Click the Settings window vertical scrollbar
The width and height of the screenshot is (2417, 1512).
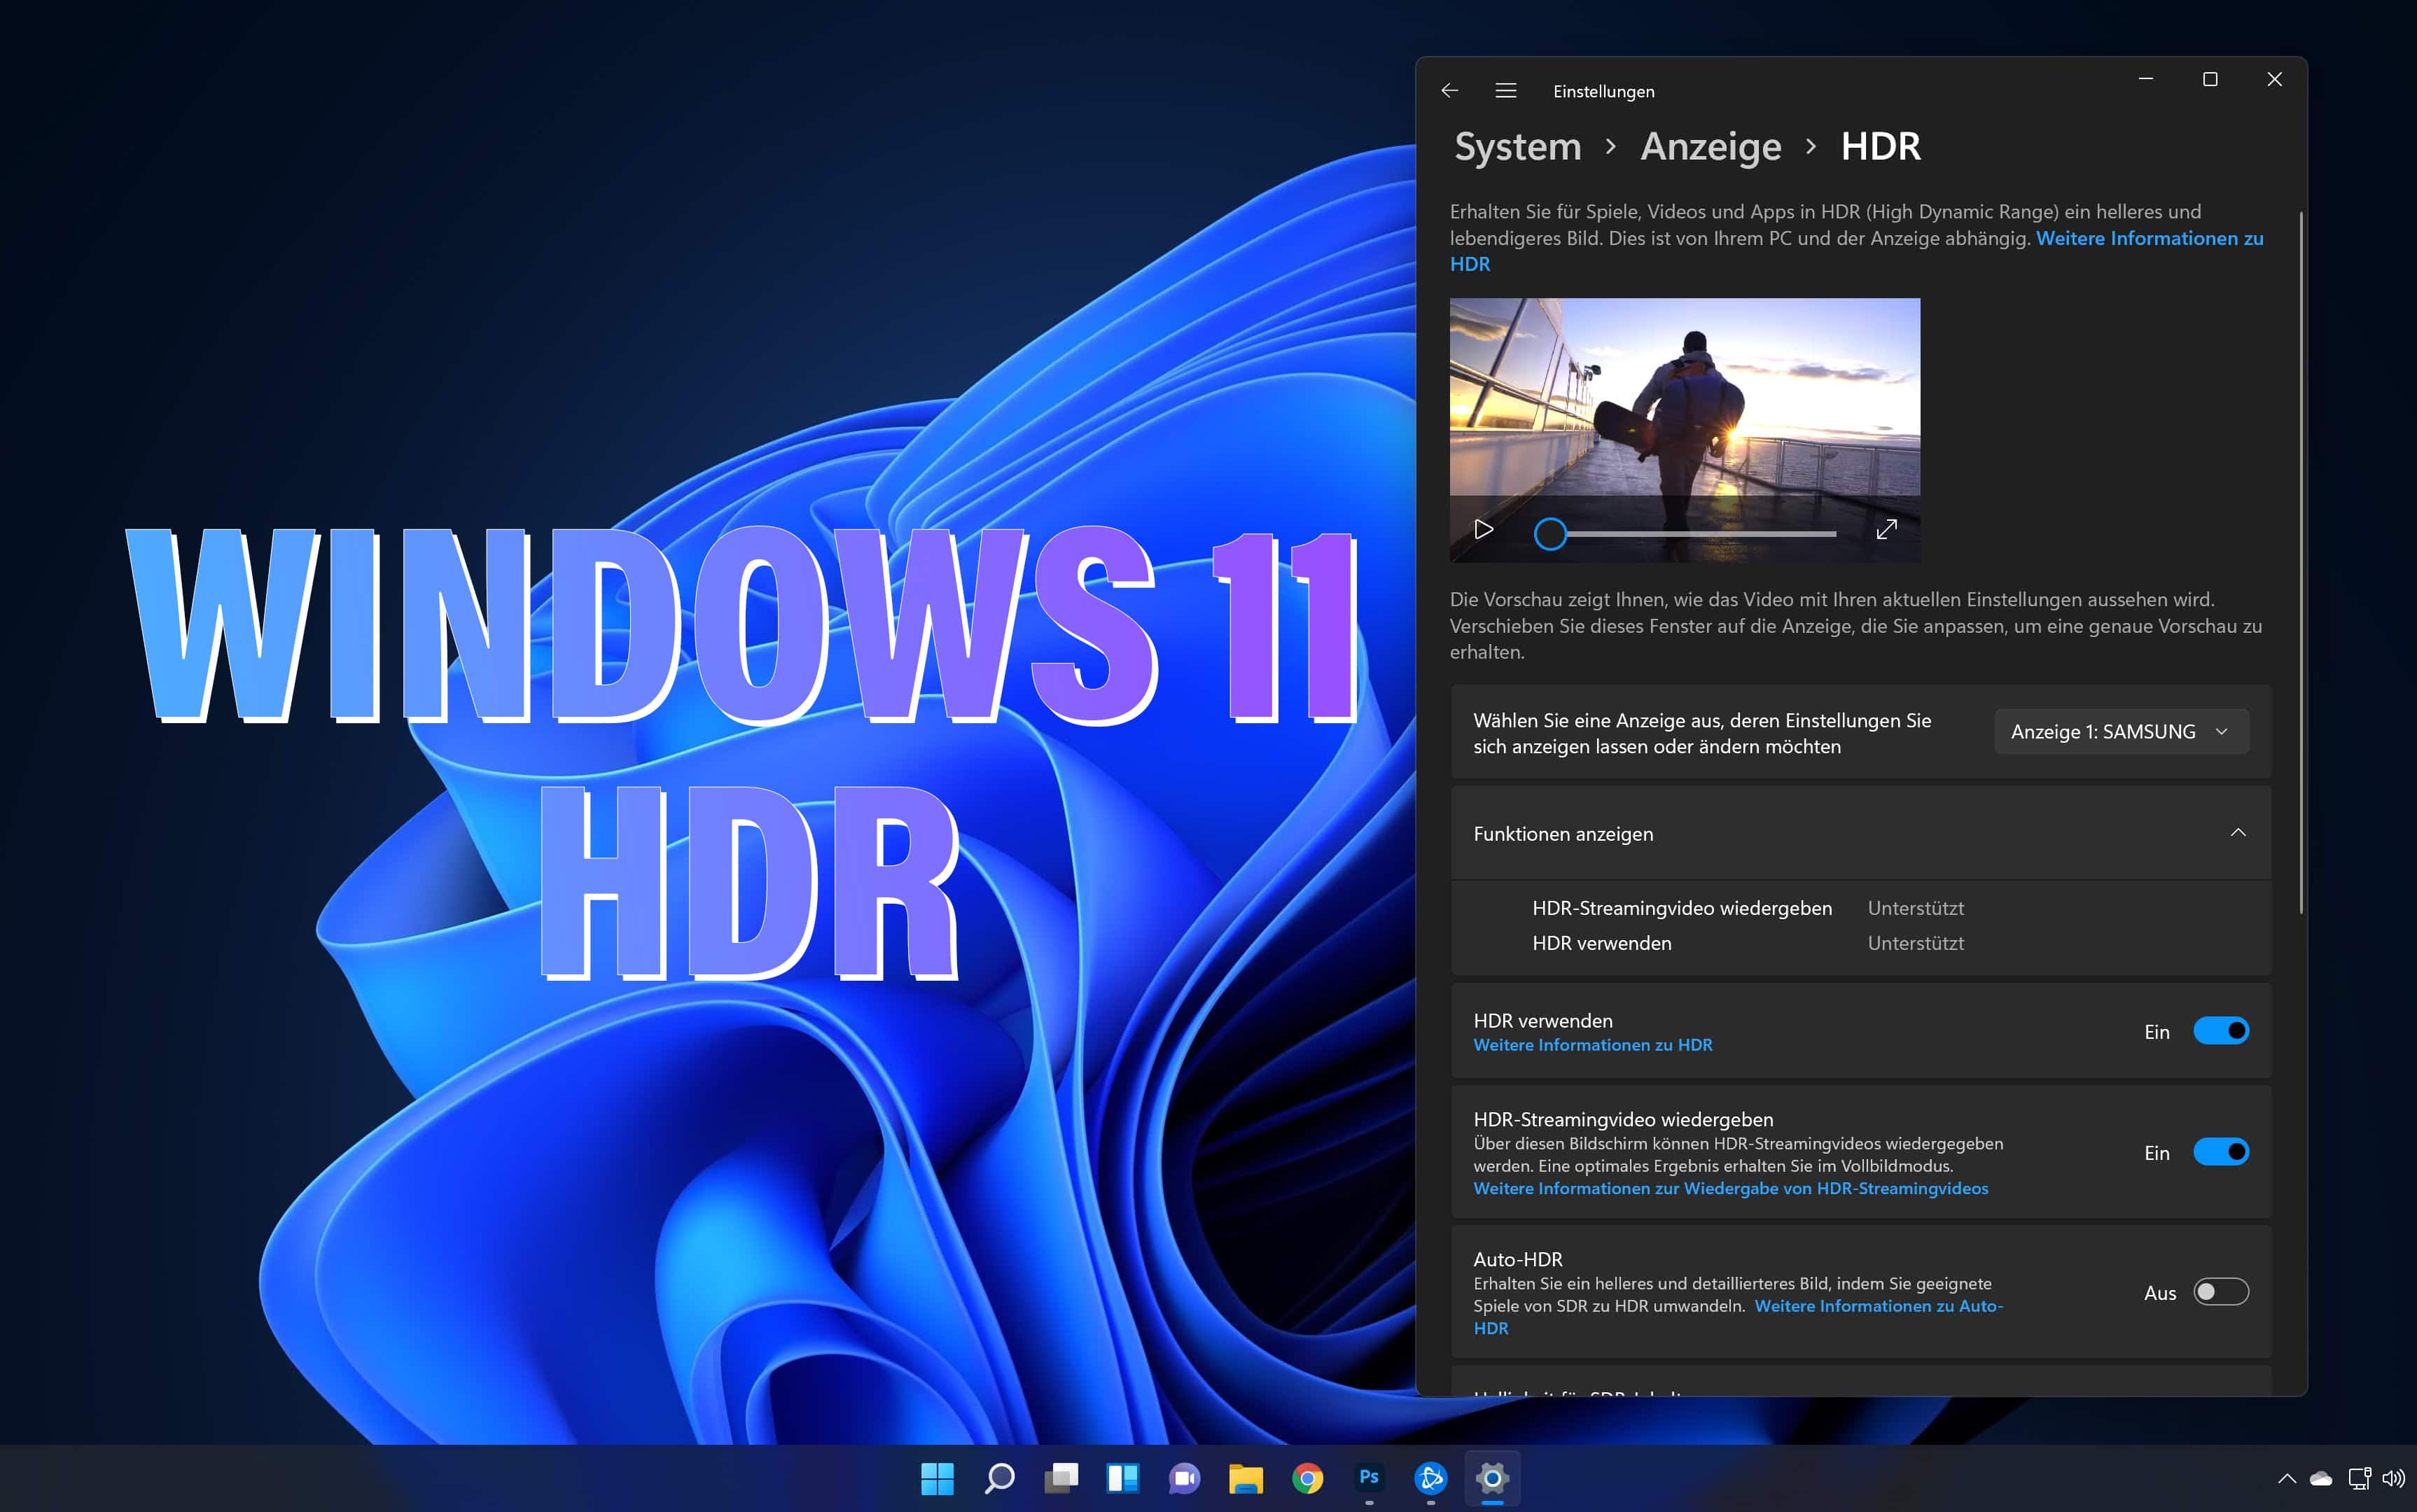[x=2301, y=562]
